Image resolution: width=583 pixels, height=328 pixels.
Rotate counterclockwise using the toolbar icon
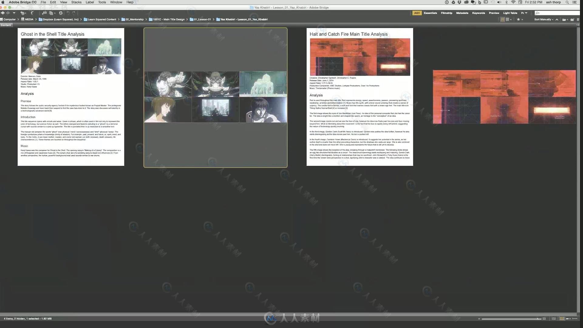click(x=68, y=13)
